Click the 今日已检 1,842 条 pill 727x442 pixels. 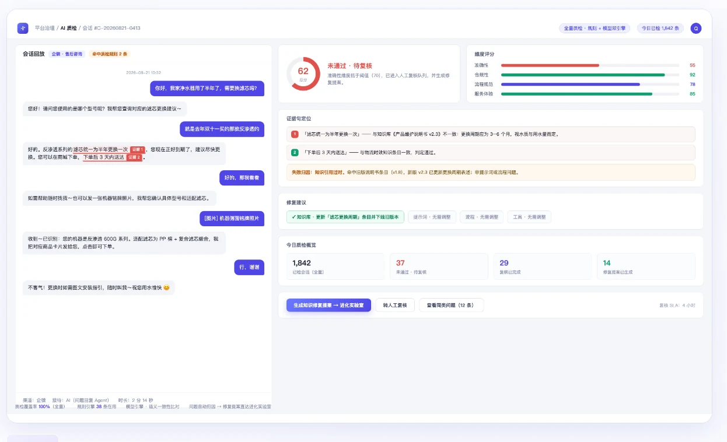click(660, 28)
